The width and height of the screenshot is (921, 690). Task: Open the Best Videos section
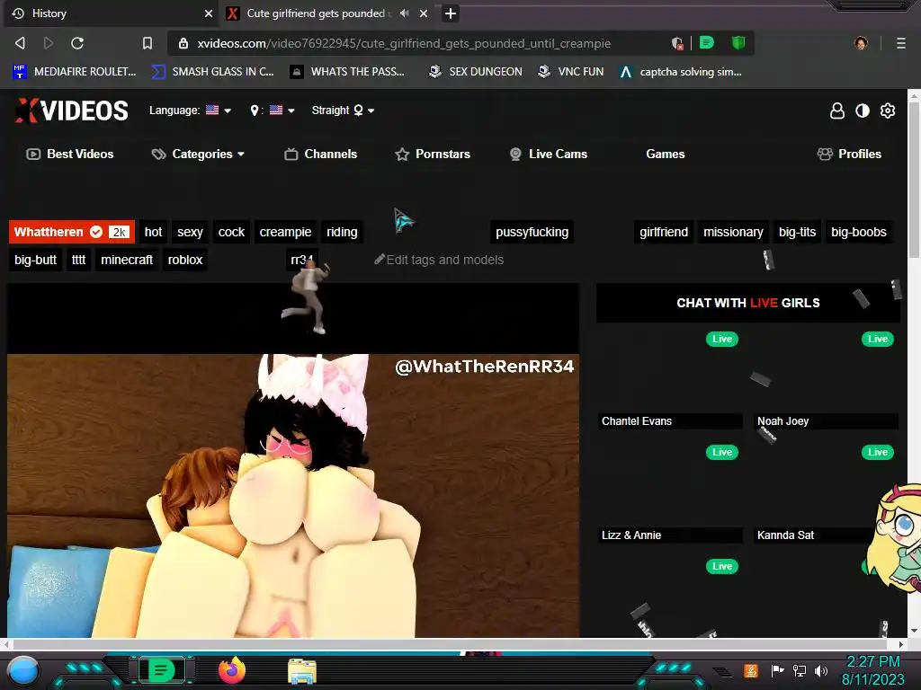click(70, 154)
